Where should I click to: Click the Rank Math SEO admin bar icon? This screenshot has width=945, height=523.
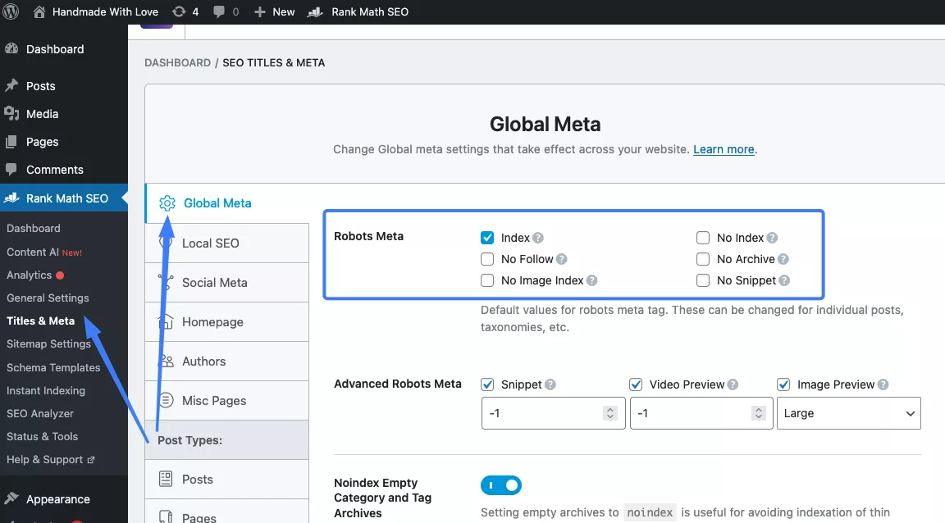click(314, 11)
